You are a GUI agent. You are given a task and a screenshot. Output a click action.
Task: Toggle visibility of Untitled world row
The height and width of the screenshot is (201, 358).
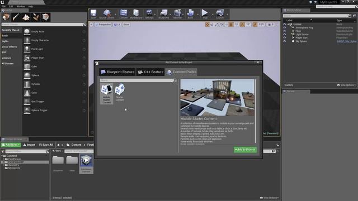pyautogui.click(x=285, y=24)
